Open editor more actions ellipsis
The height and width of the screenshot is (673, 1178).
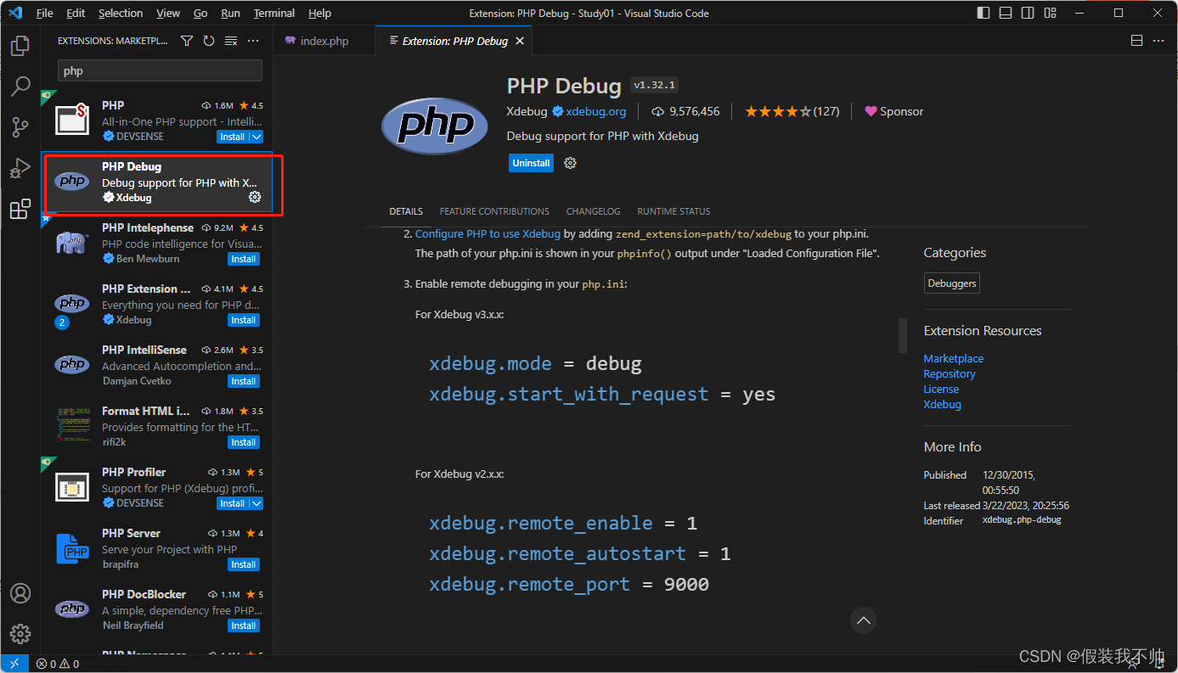click(x=1158, y=41)
